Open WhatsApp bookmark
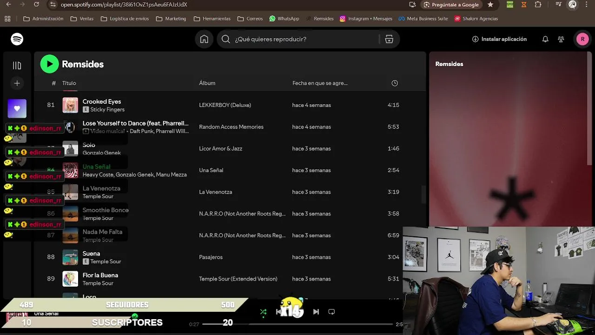This screenshot has height=335, width=595. [284, 19]
